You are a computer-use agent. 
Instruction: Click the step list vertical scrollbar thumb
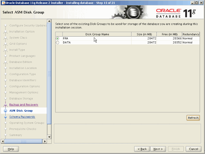click(x=49, y=73)
